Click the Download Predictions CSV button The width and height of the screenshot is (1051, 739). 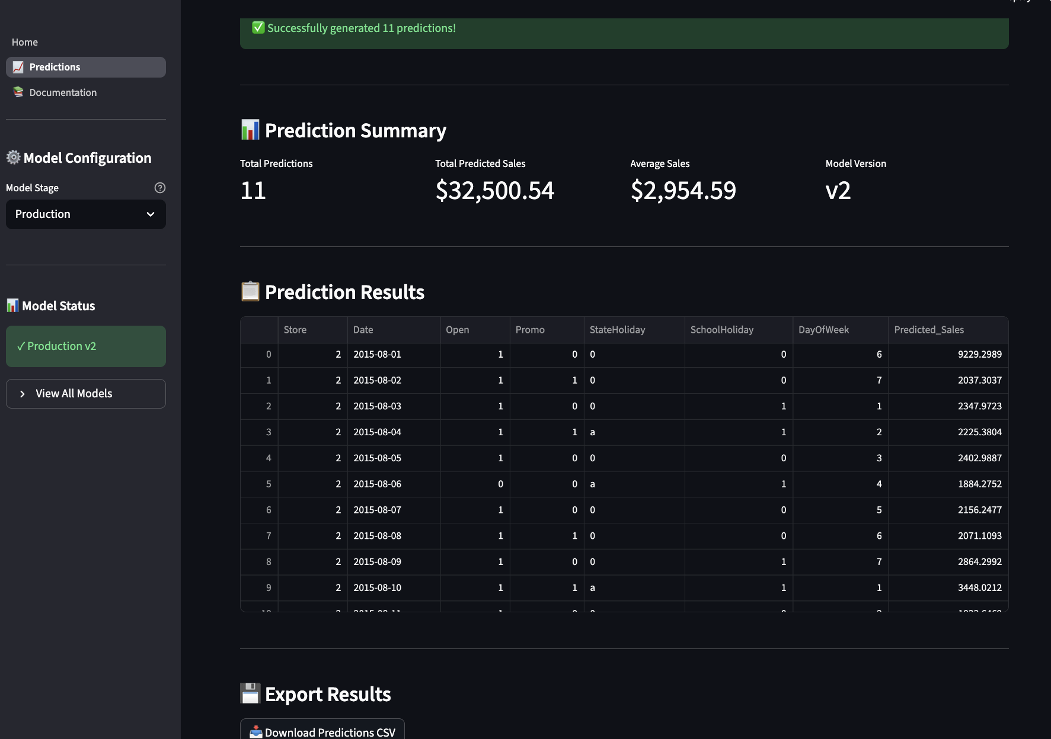click(322, 732)
